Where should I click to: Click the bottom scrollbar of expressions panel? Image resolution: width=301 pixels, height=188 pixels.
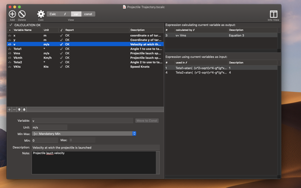click(x=221, y=176)
